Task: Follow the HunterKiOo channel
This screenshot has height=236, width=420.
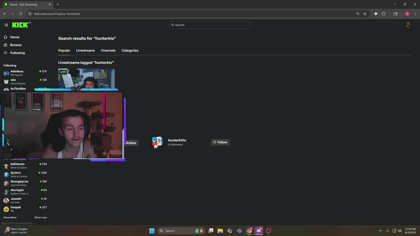Action: click(220, 142)
